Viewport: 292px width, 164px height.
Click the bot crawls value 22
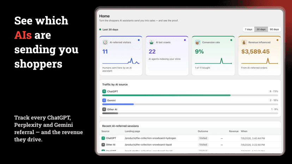[x=152, y=51]
